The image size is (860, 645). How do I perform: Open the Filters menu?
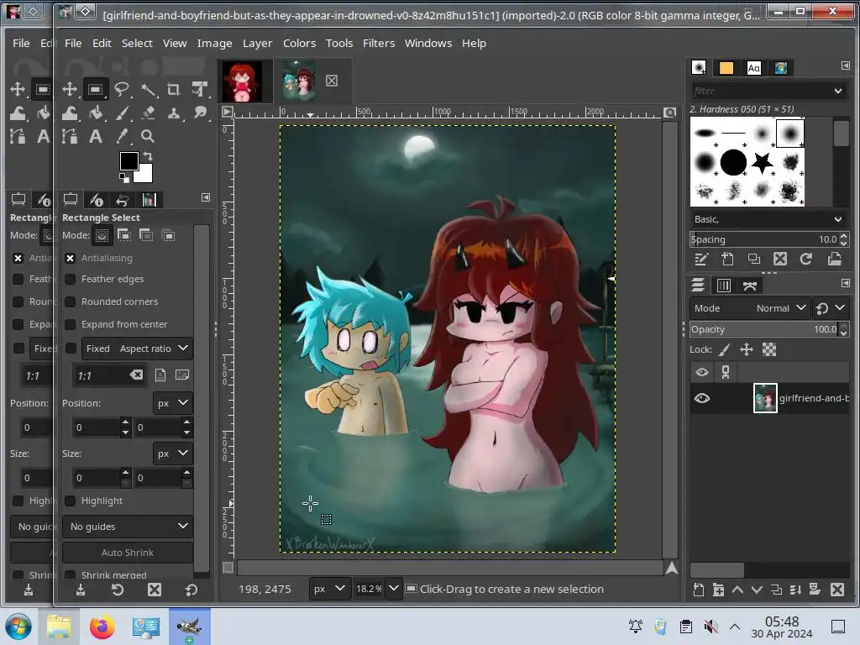[379, 43]
